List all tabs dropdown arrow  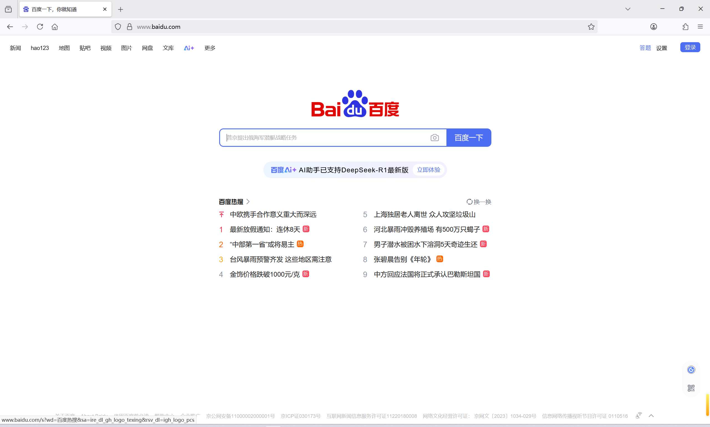[x=628, y=9]
